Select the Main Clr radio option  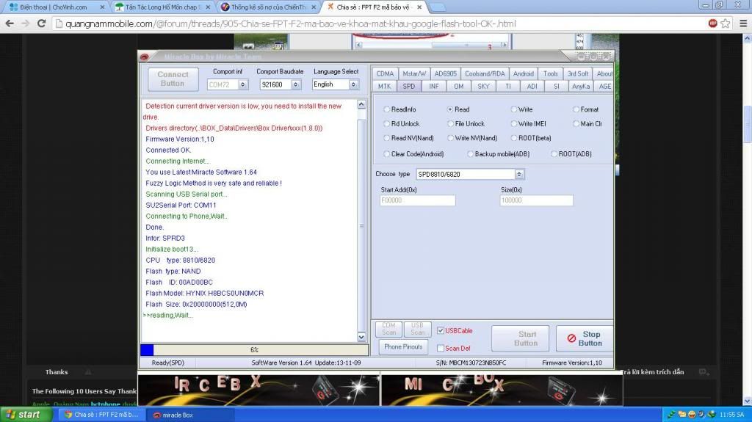[576, 124]
